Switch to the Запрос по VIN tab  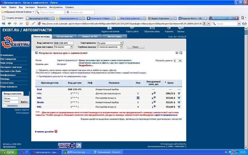click(90, 36)
